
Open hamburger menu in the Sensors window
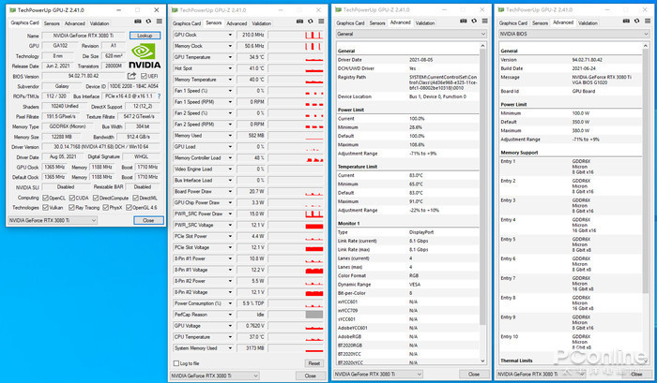pos(321,22)
